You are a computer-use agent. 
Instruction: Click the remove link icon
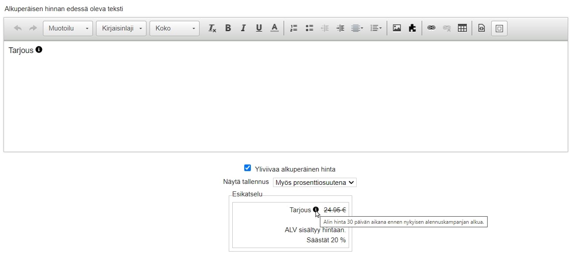click(447, 28)
